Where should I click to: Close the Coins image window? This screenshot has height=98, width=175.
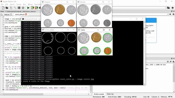110,30
